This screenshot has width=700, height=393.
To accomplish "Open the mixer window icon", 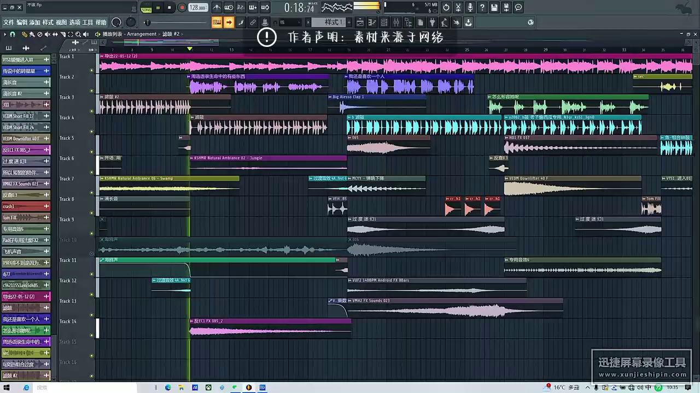I will 396,22.
